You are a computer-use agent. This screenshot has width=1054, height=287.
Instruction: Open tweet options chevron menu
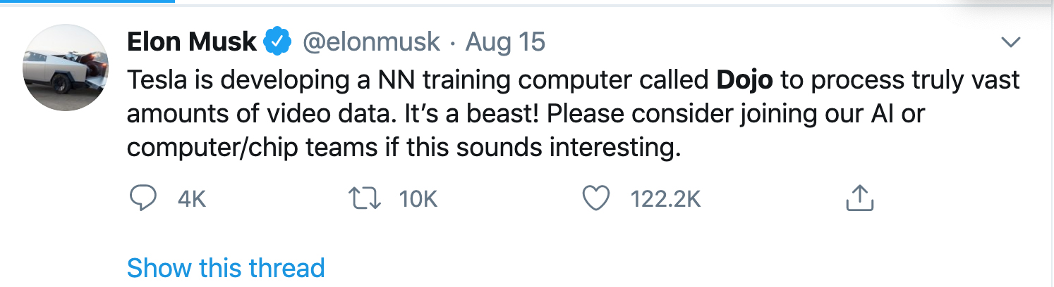(x=1011, y=43)
